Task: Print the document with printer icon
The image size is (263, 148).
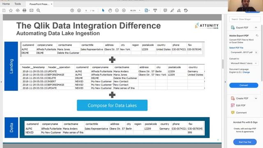Action: (24, 10)
